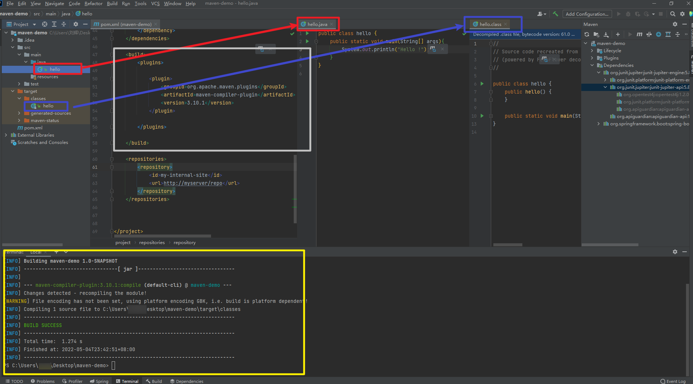Open Maven panel settings gear
Screen dimensions: 693x384
pyautogui.click(x=675, y=24)
